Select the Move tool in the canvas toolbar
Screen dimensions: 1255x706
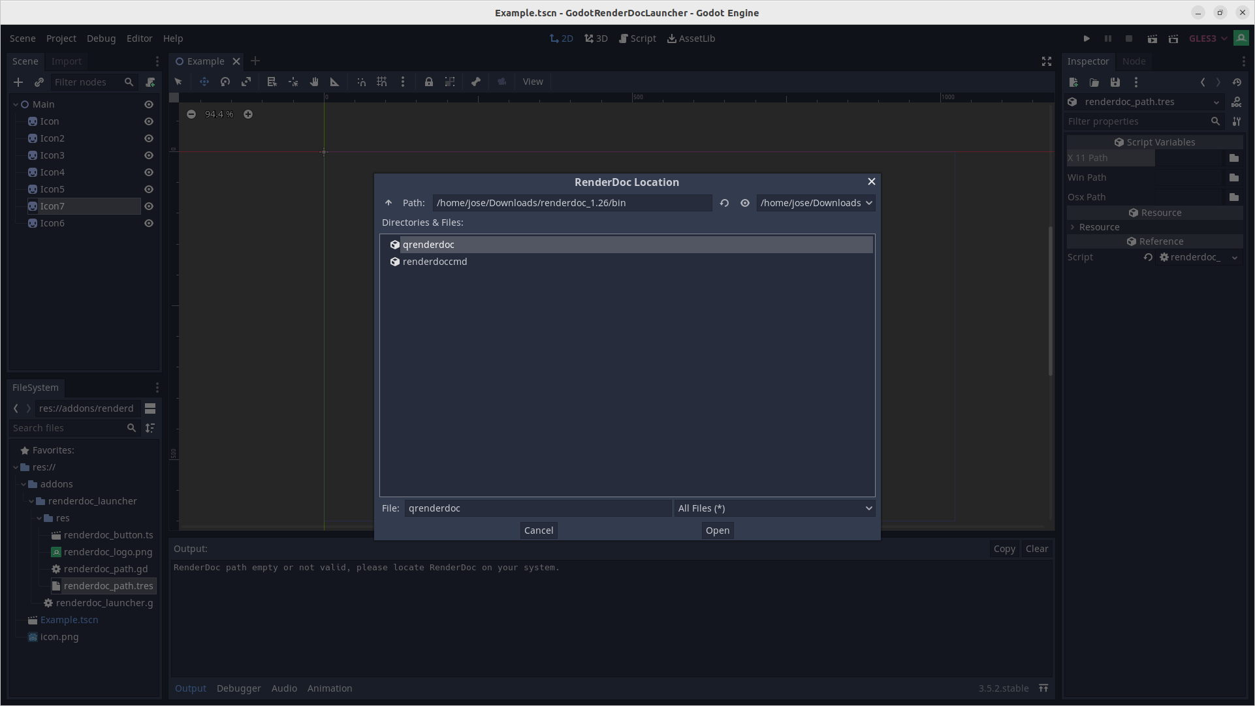tap(204, 82)
